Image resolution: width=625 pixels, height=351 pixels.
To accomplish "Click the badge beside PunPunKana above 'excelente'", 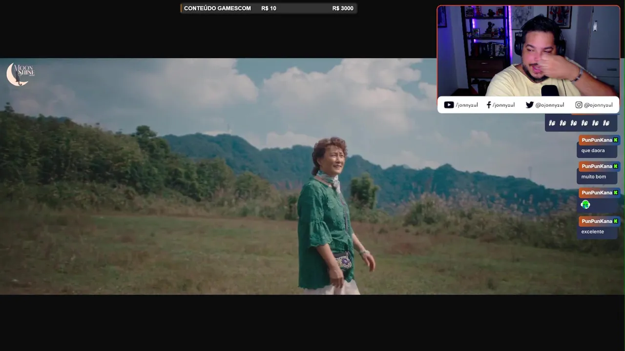I will (x=616, y=221).
